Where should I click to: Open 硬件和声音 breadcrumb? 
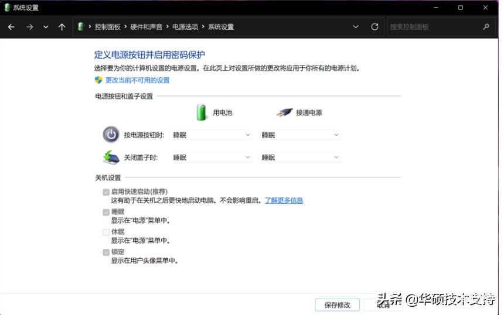(147, 27)
